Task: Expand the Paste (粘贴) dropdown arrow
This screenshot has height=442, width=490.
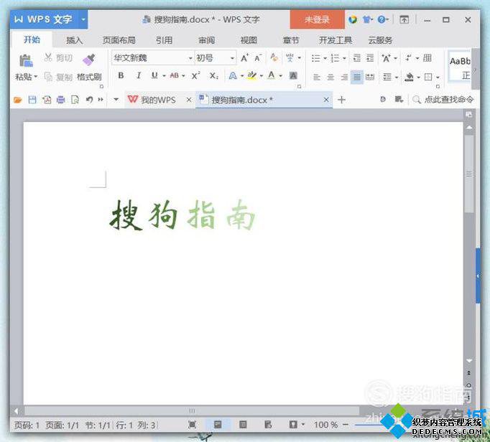Action: coord(36,77)
